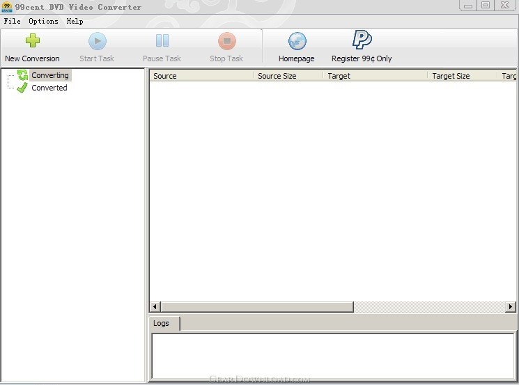Select the Converting tree item
519x385 pixels.
pos(50,75)
